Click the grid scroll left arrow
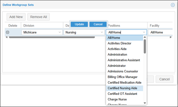Screen dimensions: 178x107 [x=7, y=37]
